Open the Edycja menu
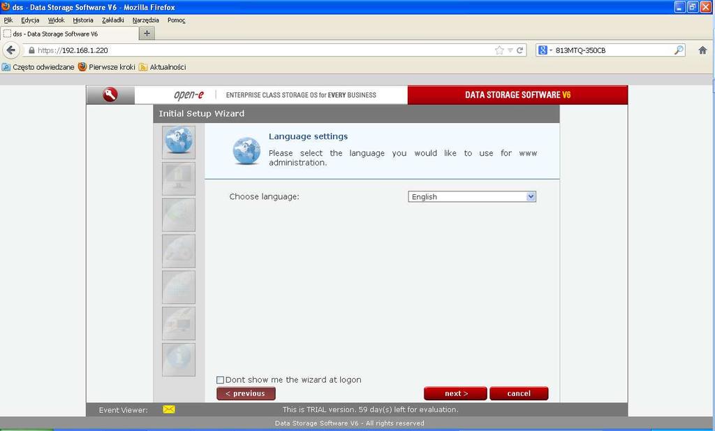The height and width of the screenshot is (431, 715). tap(30, 20)
